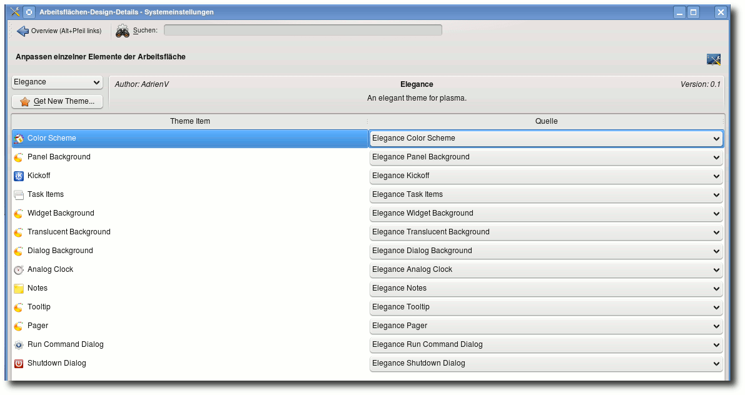This screenshot has width=745, height=395.
Task: Click the yellow Notes icon
Action: (18, 288)
